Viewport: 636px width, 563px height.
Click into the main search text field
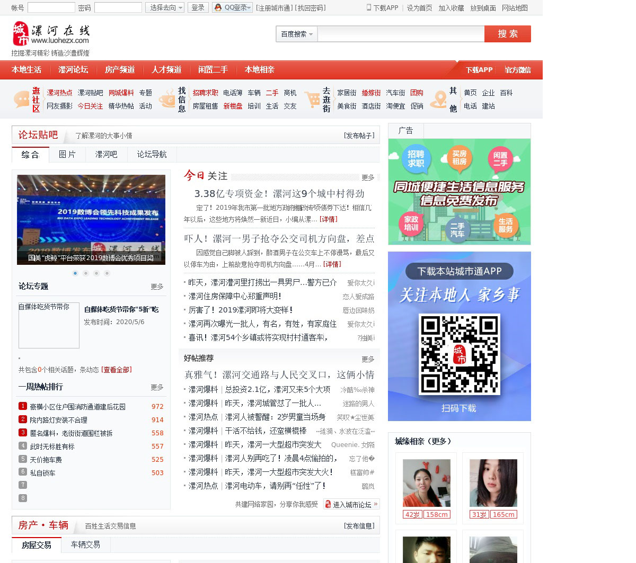point(401,34)
